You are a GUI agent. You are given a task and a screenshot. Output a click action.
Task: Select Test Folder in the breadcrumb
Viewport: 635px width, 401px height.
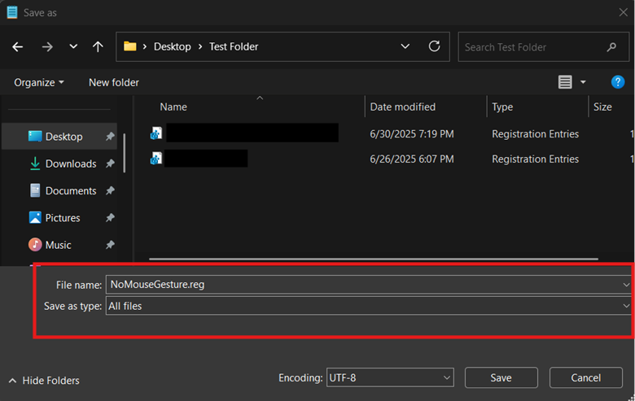coord(234,46)
